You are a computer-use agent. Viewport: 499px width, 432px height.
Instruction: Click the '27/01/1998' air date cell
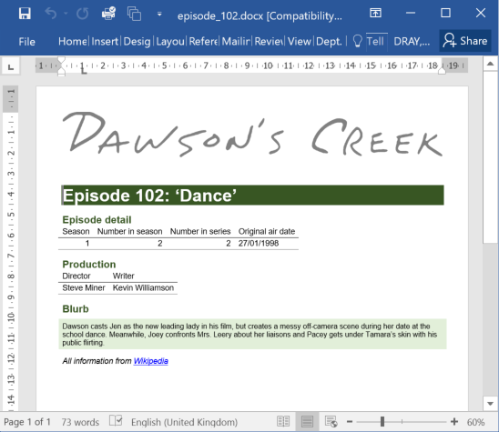pyautogui.click(x=259, y=243)
